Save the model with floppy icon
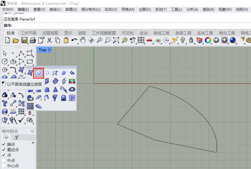Screen dimensions: 251x169 tap(24, 40)
